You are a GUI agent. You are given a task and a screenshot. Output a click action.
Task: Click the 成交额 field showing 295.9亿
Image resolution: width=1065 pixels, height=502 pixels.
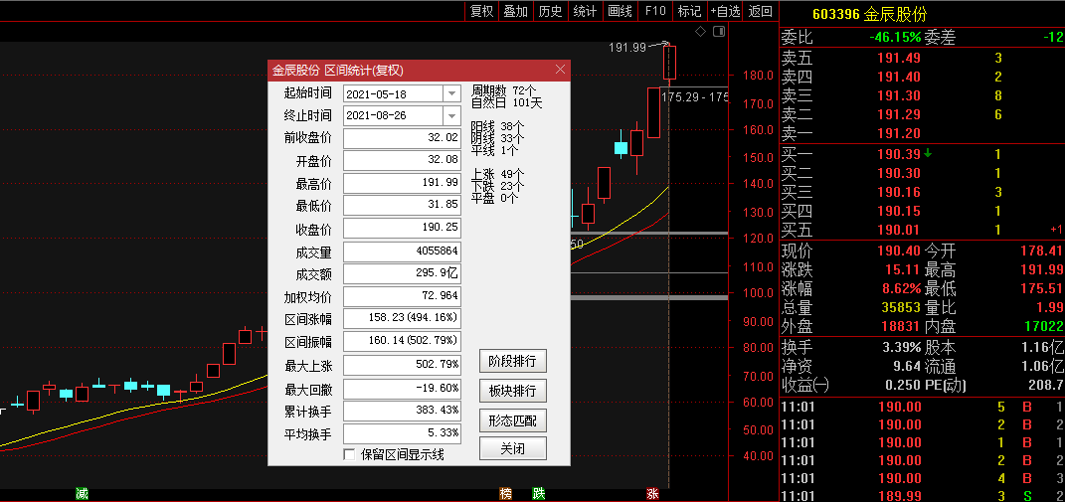(x=402, y=273)
